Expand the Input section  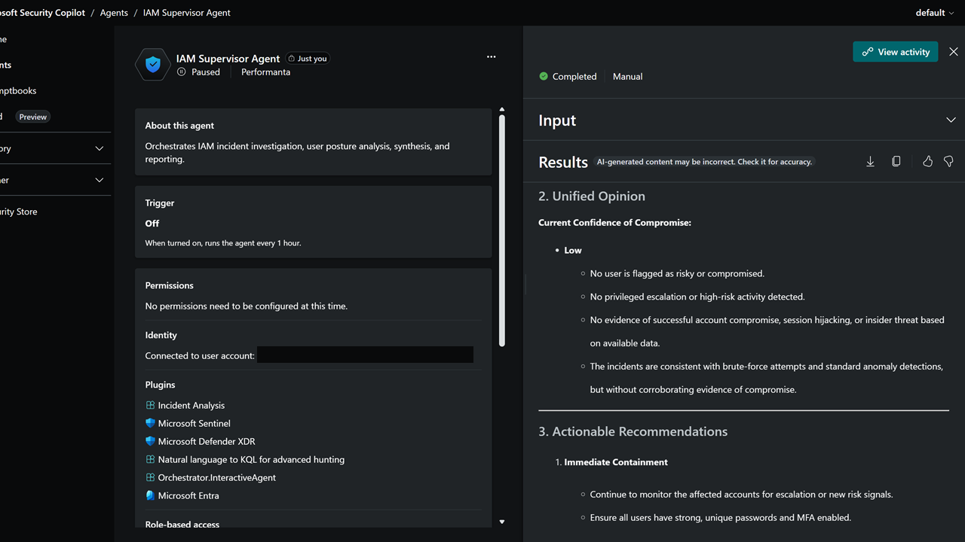point(951,120)
